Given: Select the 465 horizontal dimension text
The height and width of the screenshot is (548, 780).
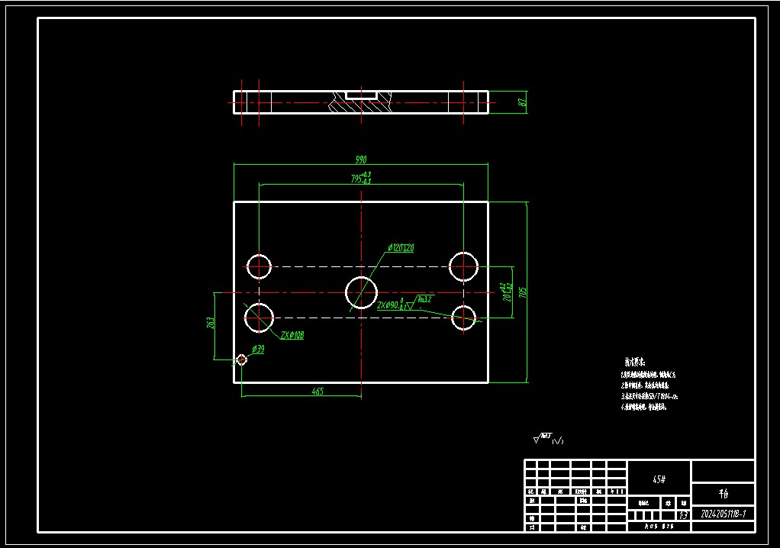Looking at the screenshot, I should point(317,391).
